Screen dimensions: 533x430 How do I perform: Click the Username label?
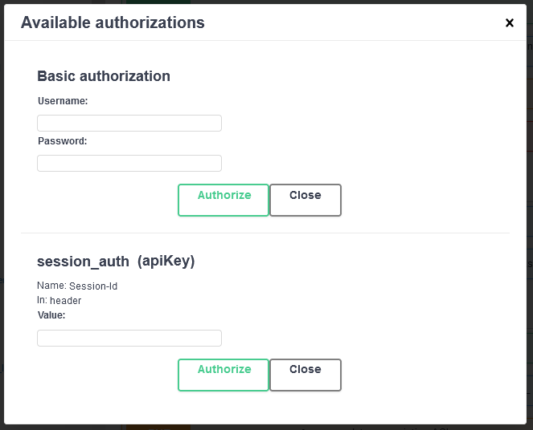63,101
